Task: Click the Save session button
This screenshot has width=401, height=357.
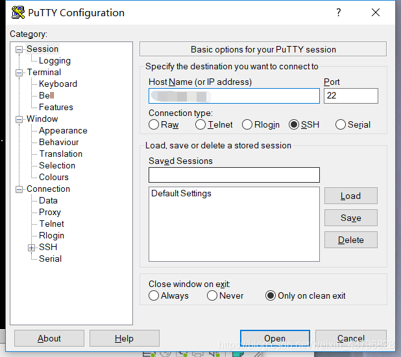Action: click(x=351, y=218)
